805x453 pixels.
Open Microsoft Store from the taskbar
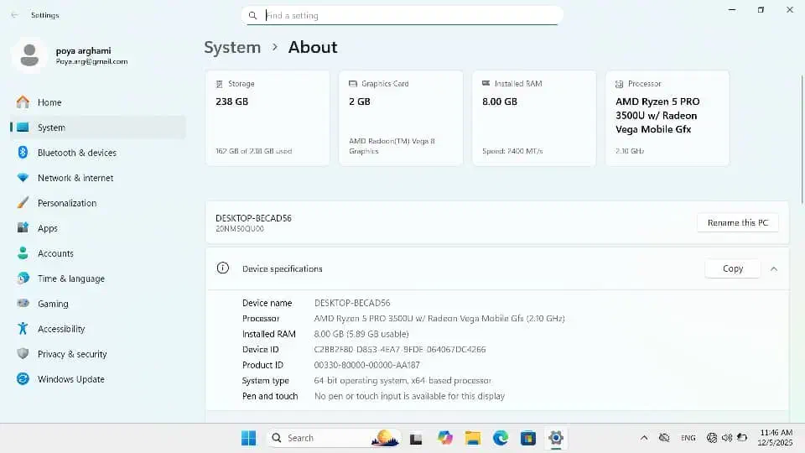(527, 438)
